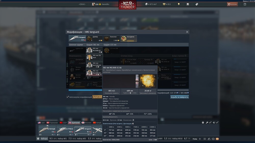The image size is (255, 143).
Task: Open the Магазин shop button
Action: click(x=232, y=4)
